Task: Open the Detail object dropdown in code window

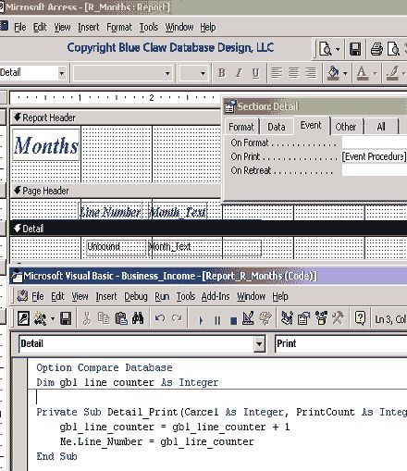Action: click(x=259, y=344)
